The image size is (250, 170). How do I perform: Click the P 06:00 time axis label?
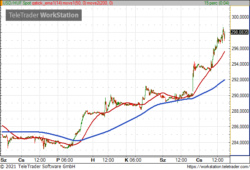[x=65, y=160]
